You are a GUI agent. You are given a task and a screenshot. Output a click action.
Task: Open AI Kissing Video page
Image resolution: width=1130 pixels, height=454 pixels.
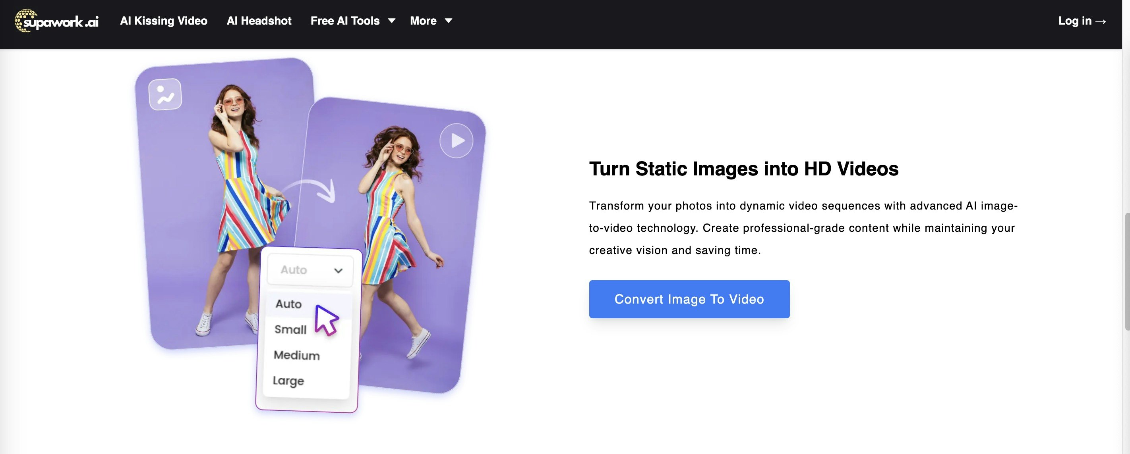click(x=164, y=21)
